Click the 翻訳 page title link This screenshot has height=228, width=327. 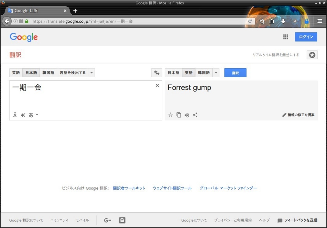15,55
